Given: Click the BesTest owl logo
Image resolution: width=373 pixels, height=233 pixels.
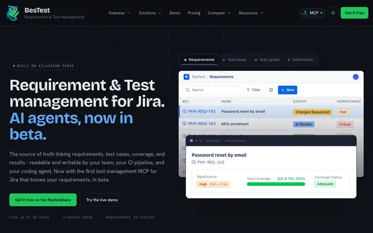Looking at the screenshot, I should point(13,13).
